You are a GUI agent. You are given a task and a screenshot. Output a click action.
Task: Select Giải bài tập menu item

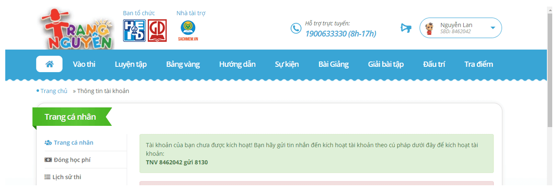(386, 64)
